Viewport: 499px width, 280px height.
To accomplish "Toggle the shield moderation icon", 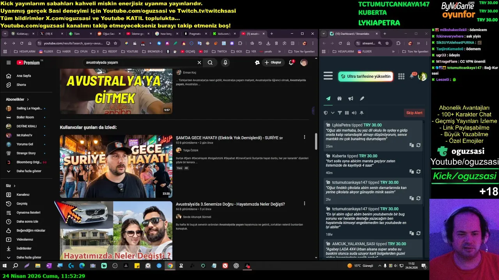I will click(x=326, y=113).
